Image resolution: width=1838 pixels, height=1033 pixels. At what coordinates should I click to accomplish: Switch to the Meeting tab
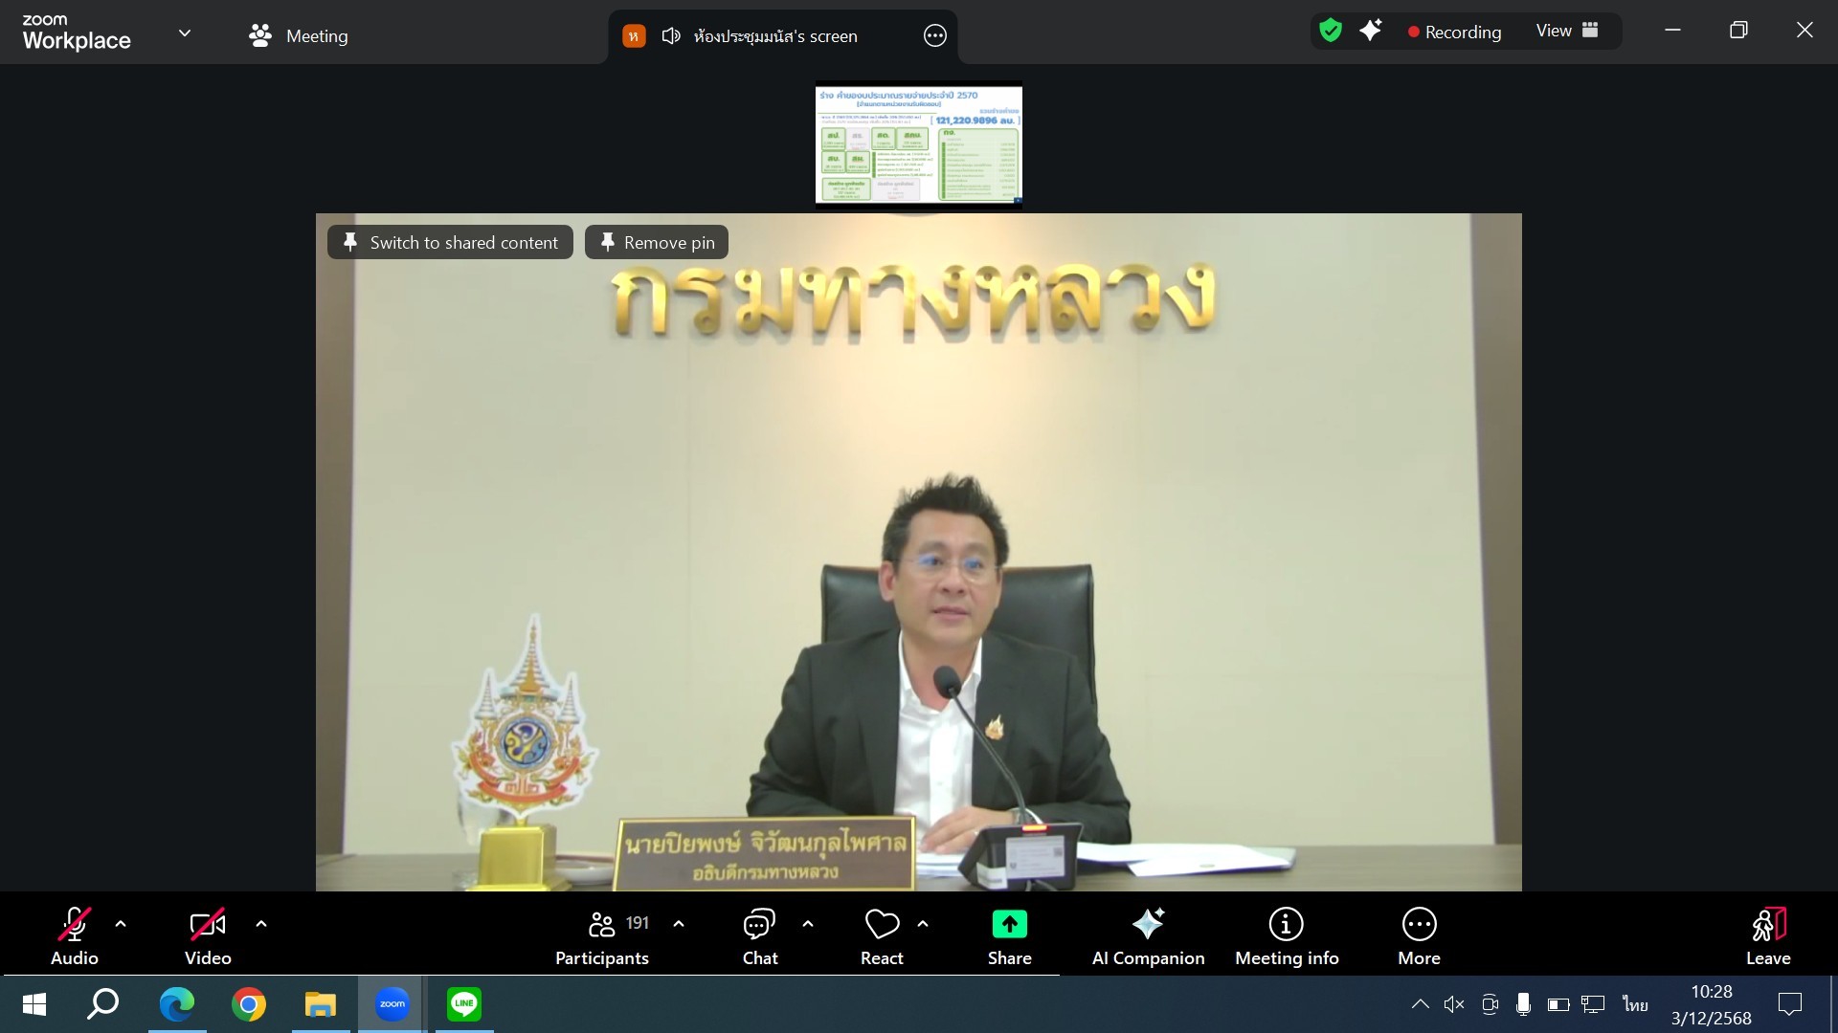click(x=299, y=36)
